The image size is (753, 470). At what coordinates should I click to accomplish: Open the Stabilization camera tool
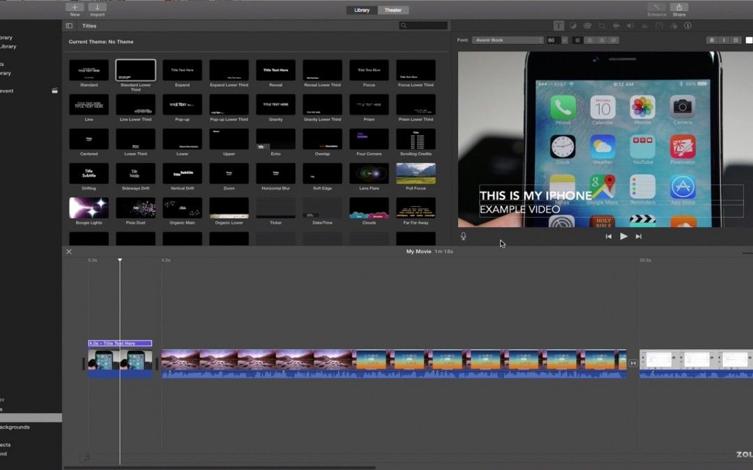tap(616, 26)
